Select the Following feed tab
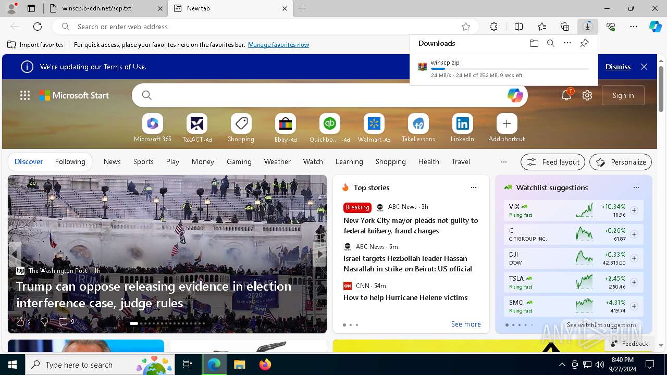 [70, 161]
